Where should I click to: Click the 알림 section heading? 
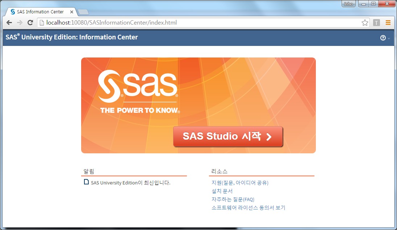[x=89, y=171]
